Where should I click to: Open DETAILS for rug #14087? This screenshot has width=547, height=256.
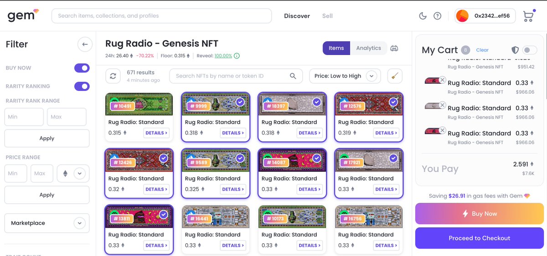point(310,189)
